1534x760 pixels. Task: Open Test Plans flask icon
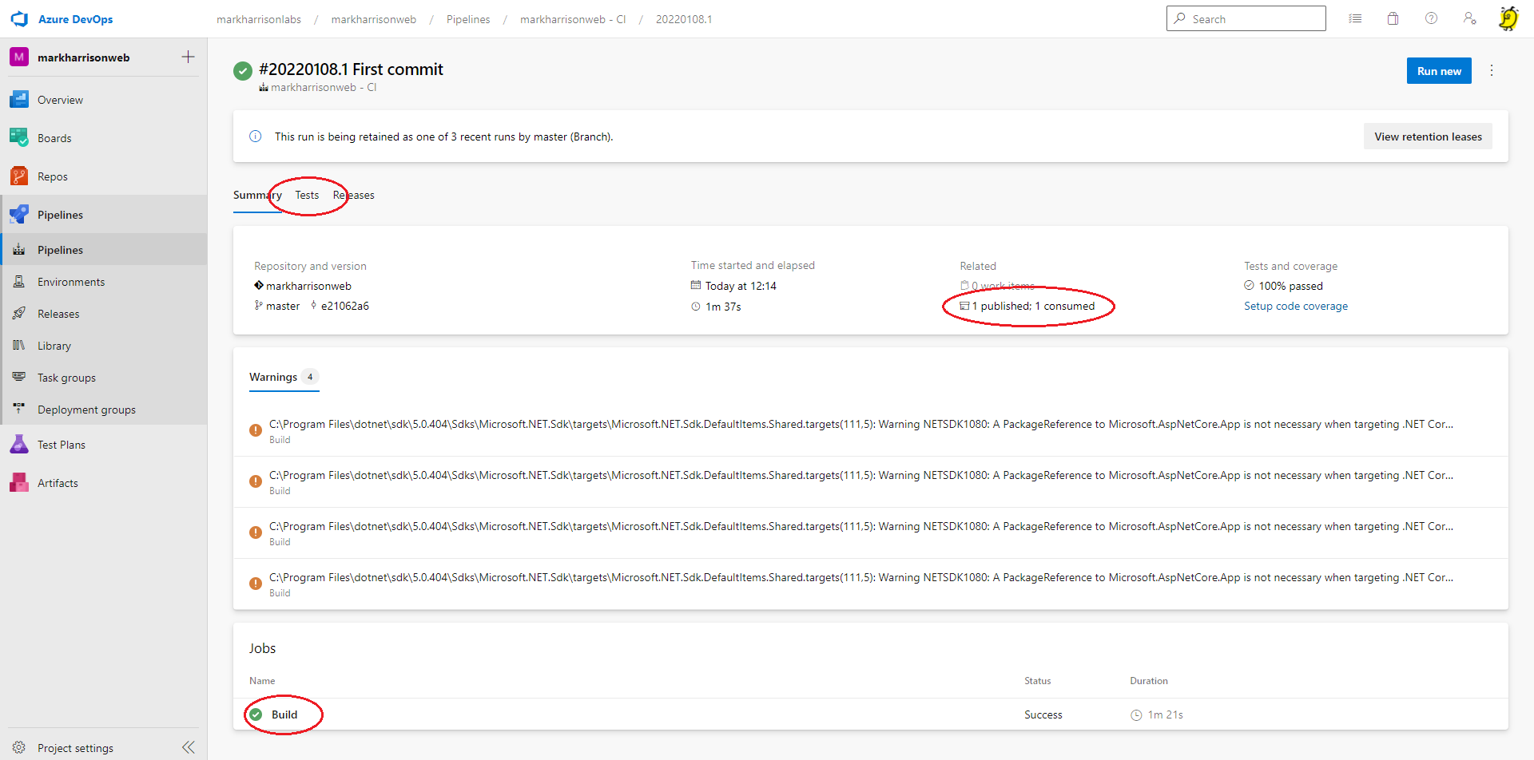19,445
